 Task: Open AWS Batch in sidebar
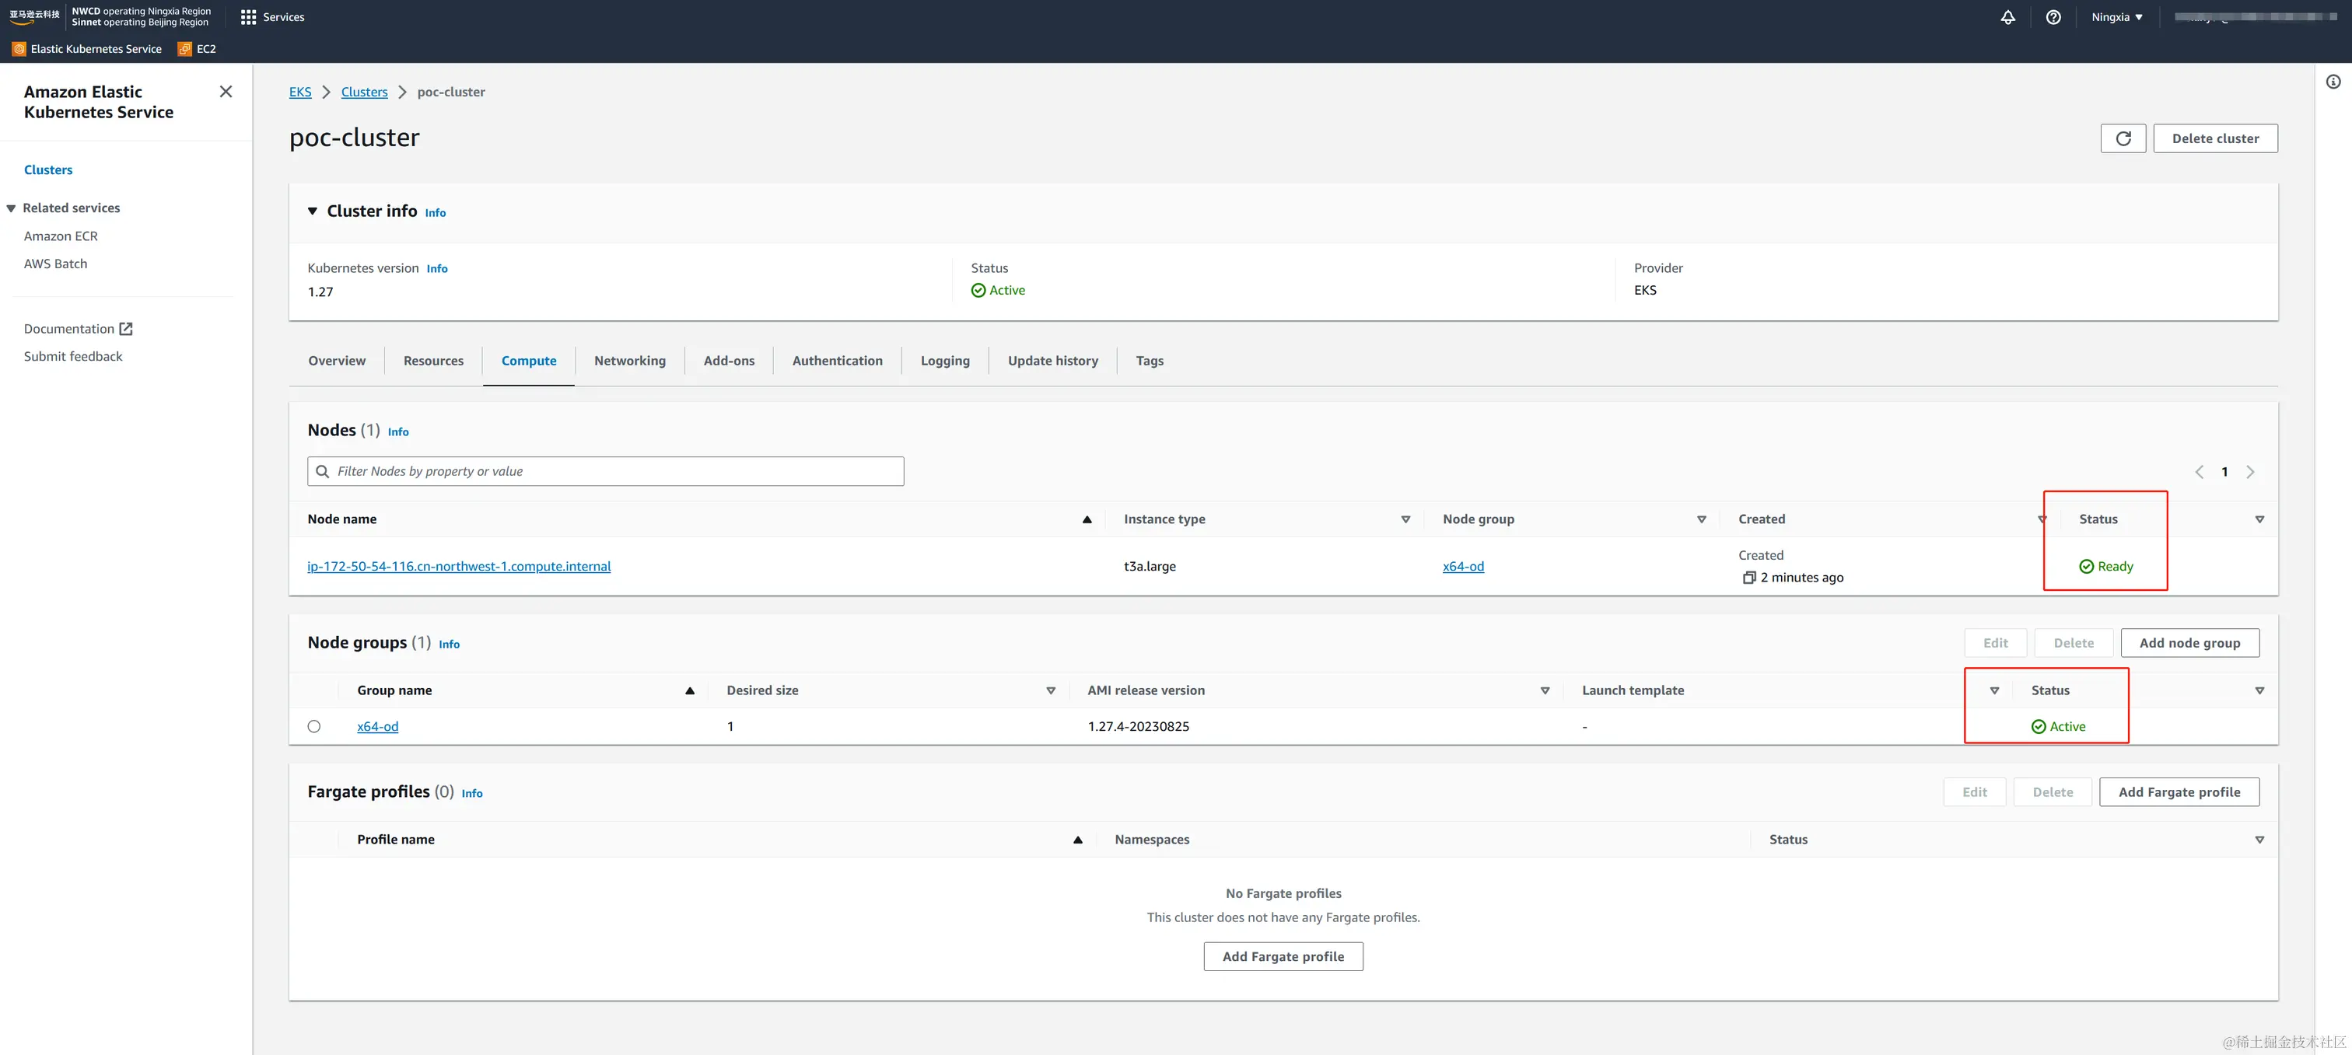click(x=56, y=264)
